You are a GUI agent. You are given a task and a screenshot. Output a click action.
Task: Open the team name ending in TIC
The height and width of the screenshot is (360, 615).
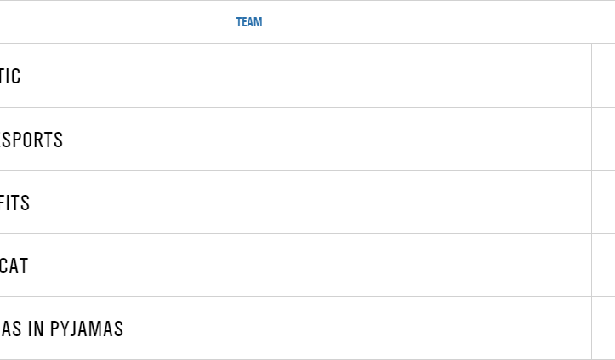10,76
